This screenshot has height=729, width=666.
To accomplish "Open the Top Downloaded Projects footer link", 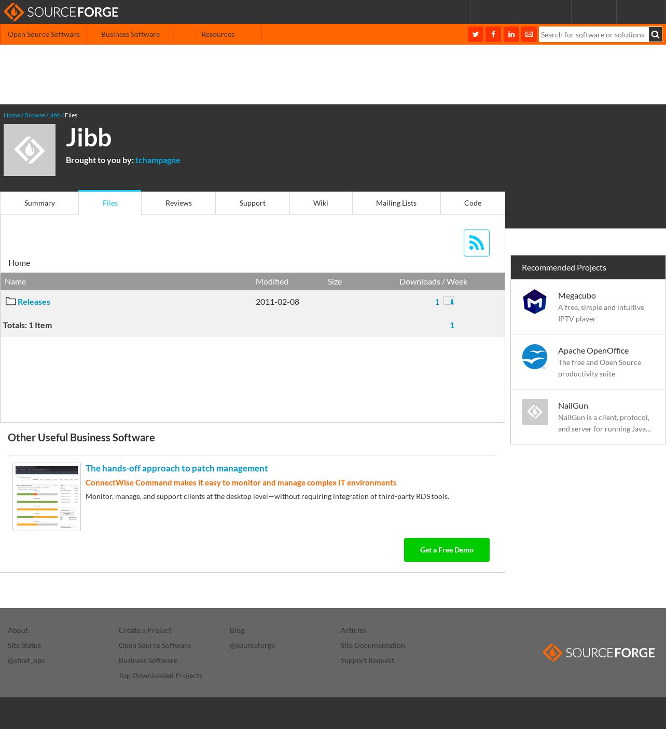I will [160, 676].
